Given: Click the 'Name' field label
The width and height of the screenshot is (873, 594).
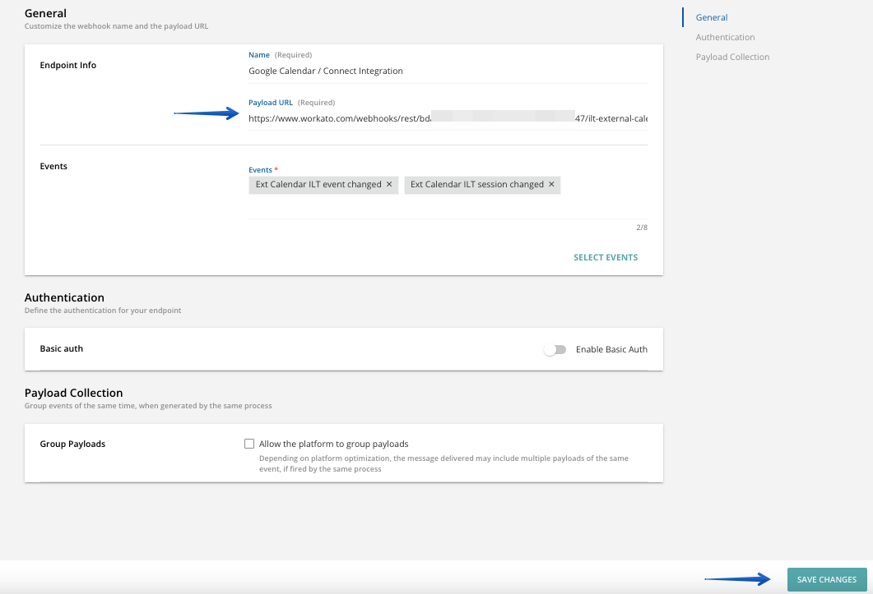Looking at the screenshot, I should click(259, 55).
